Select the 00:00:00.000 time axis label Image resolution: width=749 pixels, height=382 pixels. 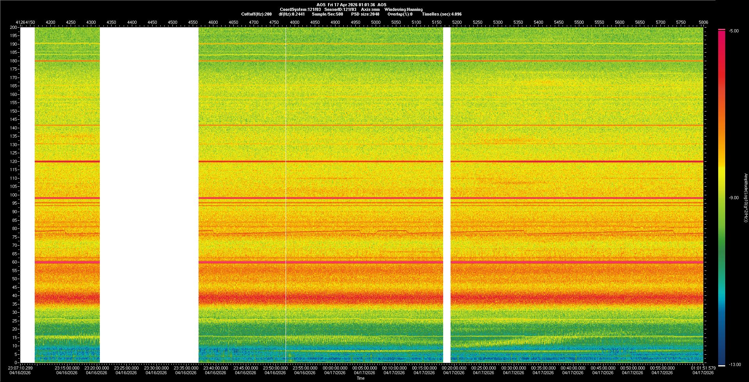[x=335, y=368]
